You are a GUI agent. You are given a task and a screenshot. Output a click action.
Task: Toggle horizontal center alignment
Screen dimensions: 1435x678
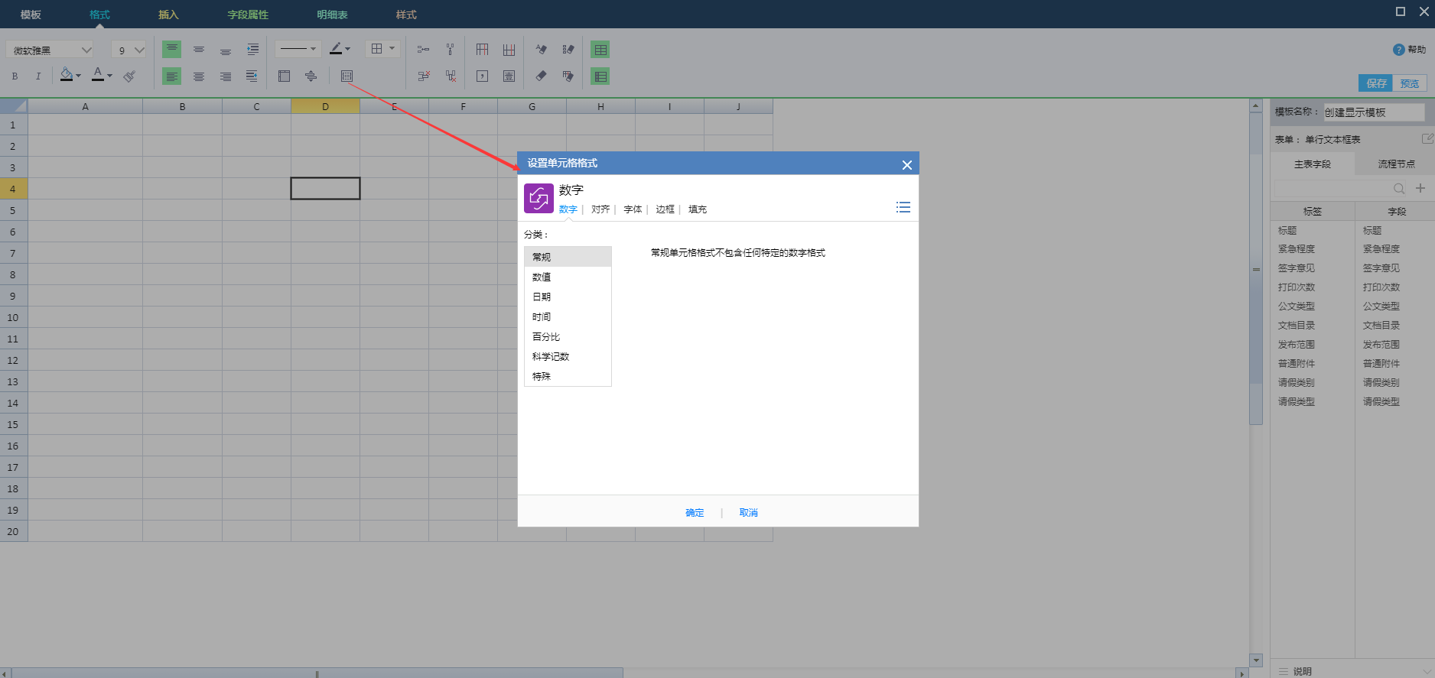(199, 76)
